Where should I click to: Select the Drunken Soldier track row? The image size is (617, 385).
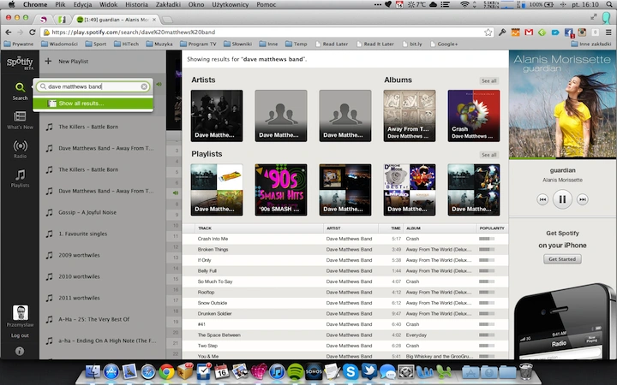tap(345, 313)
